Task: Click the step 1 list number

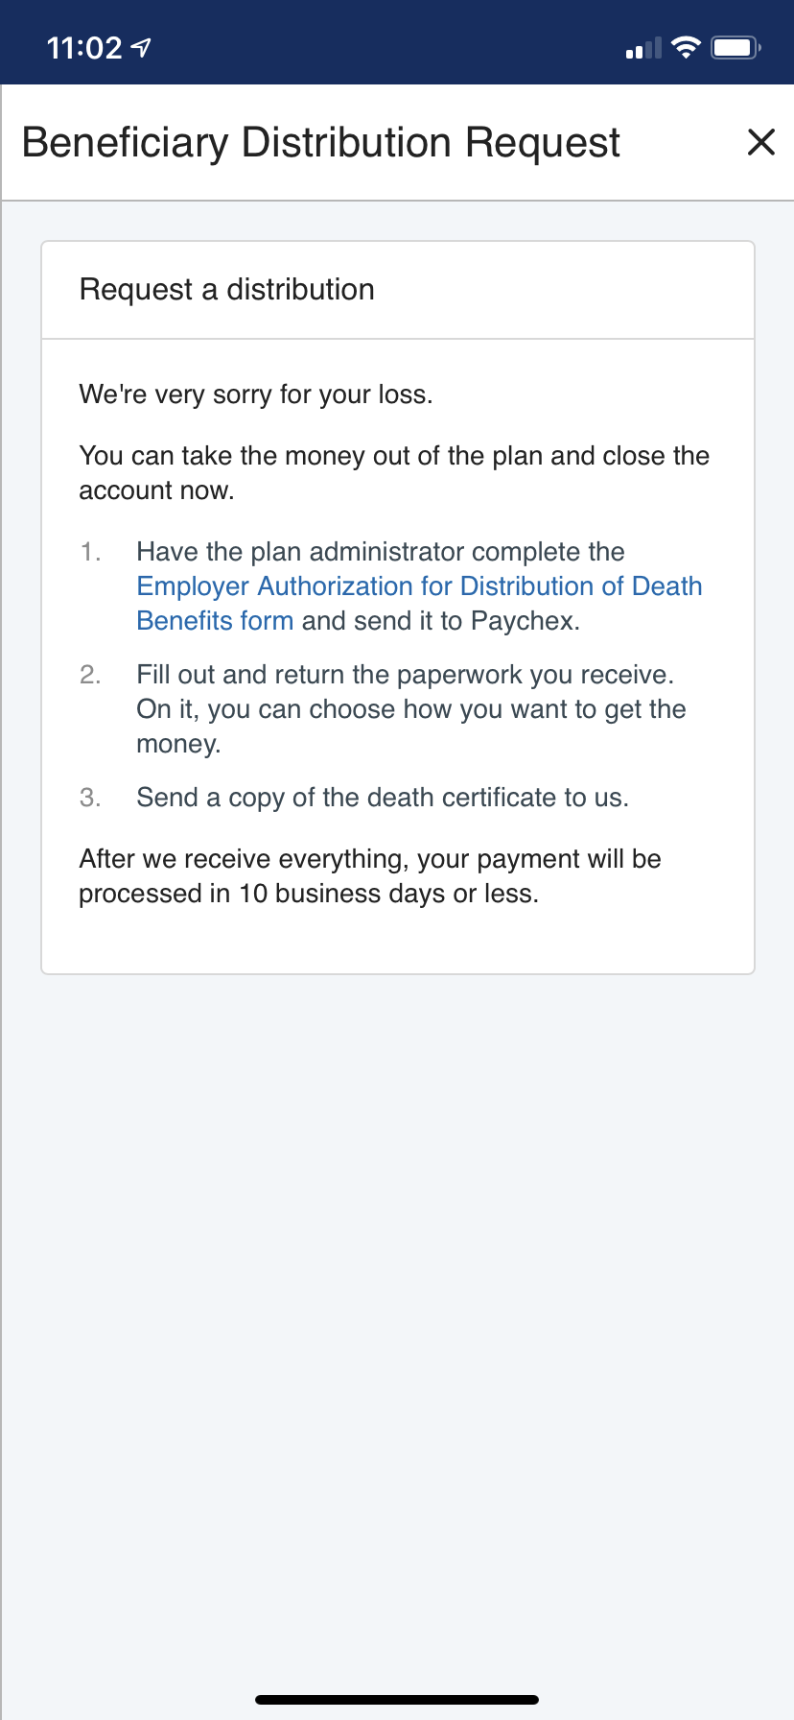Action: 90,552
